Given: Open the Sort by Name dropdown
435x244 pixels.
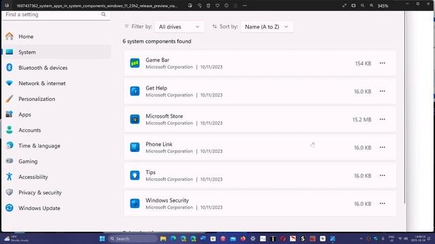Looking at the screenshot, I should pyautogui.click(x=267, y=27).
